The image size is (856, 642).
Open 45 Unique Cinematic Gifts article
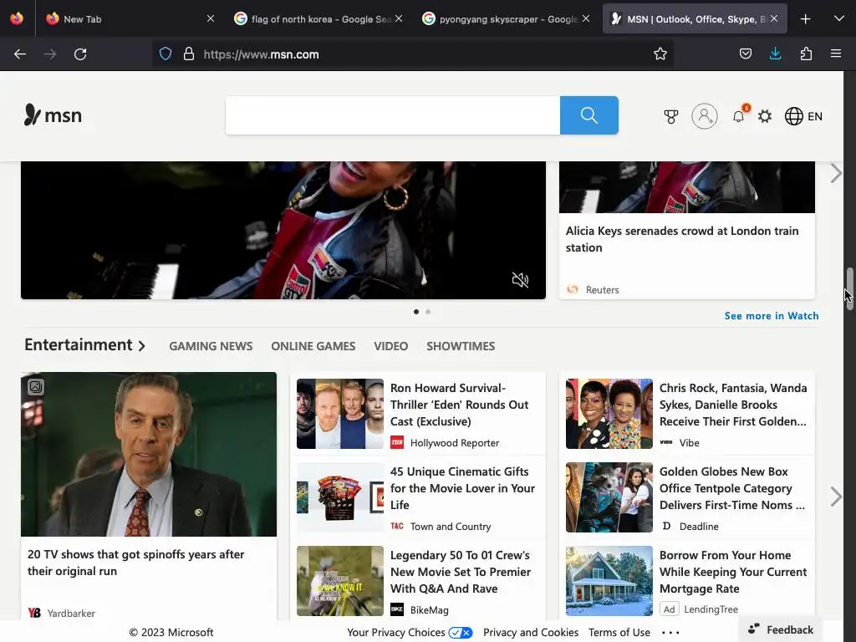(462, 488)
